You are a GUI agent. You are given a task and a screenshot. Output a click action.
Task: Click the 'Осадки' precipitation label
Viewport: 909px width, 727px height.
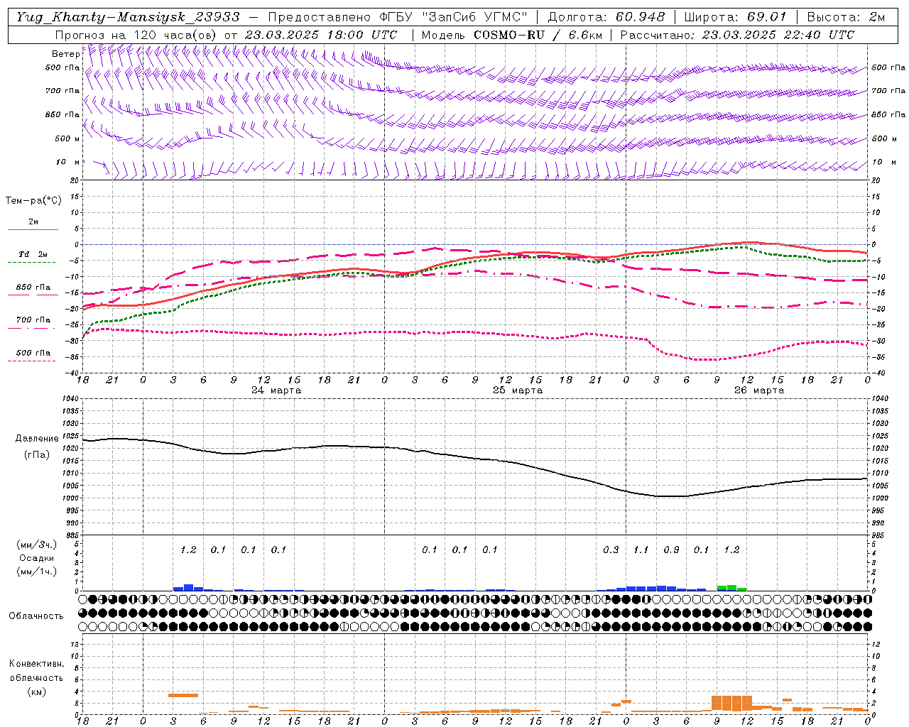pyautogui.click(x=37, y=558)
